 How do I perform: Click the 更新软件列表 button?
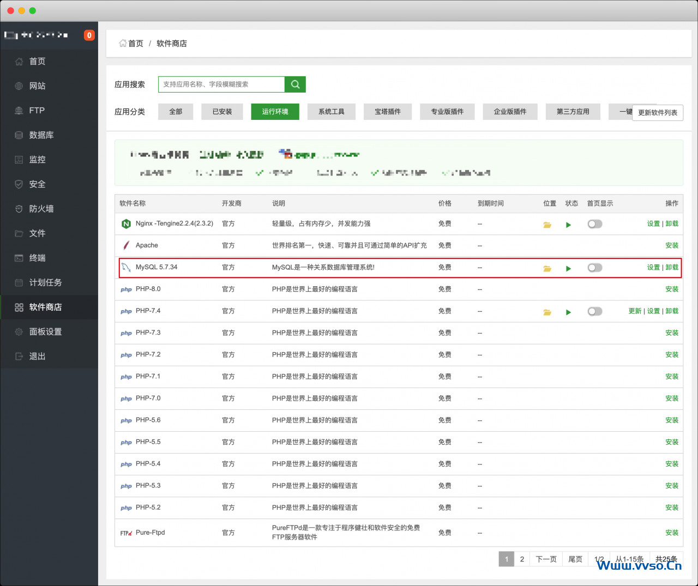click(658, 113)
